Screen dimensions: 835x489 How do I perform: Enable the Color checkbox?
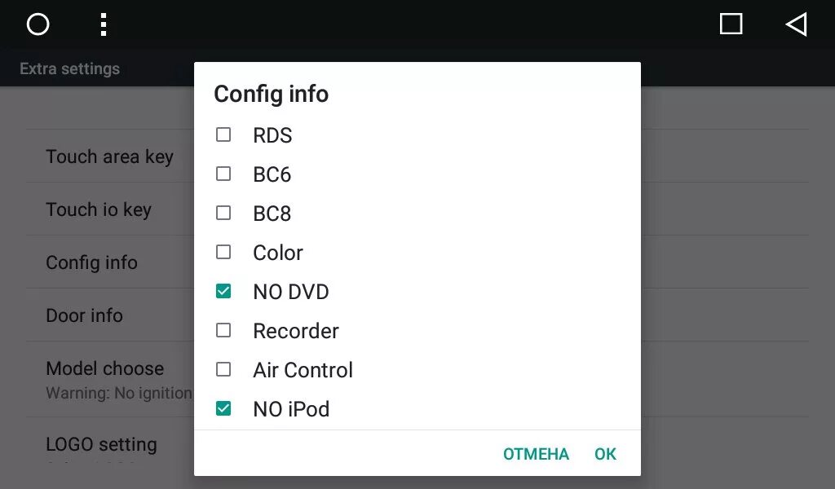click(223, 253)
